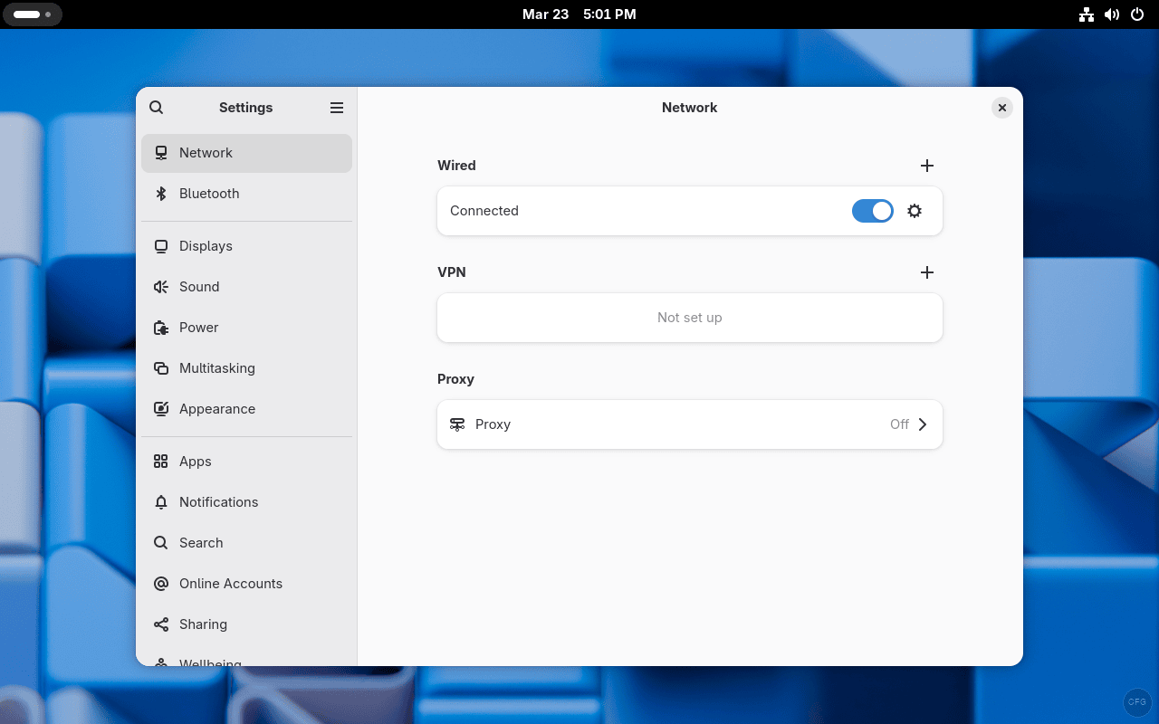
Task: Click the network status icon in top bar
Action: click(1086, 14)
